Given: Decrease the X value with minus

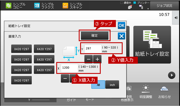Looking at the screenshot, I should [x=65, y=78].
